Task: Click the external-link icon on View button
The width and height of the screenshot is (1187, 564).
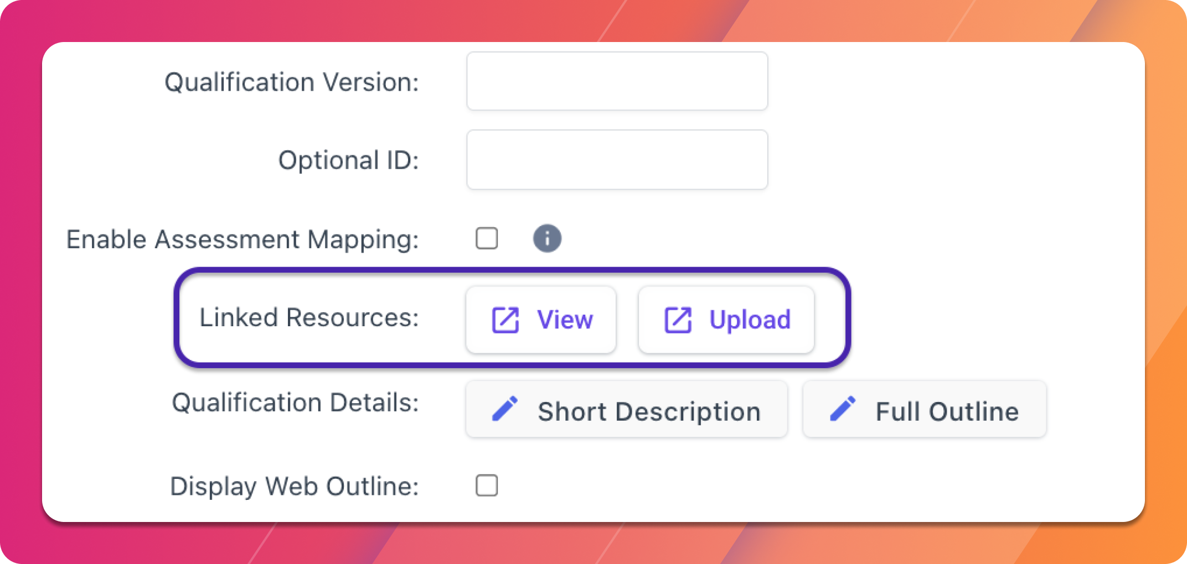Action: point(505,320)
